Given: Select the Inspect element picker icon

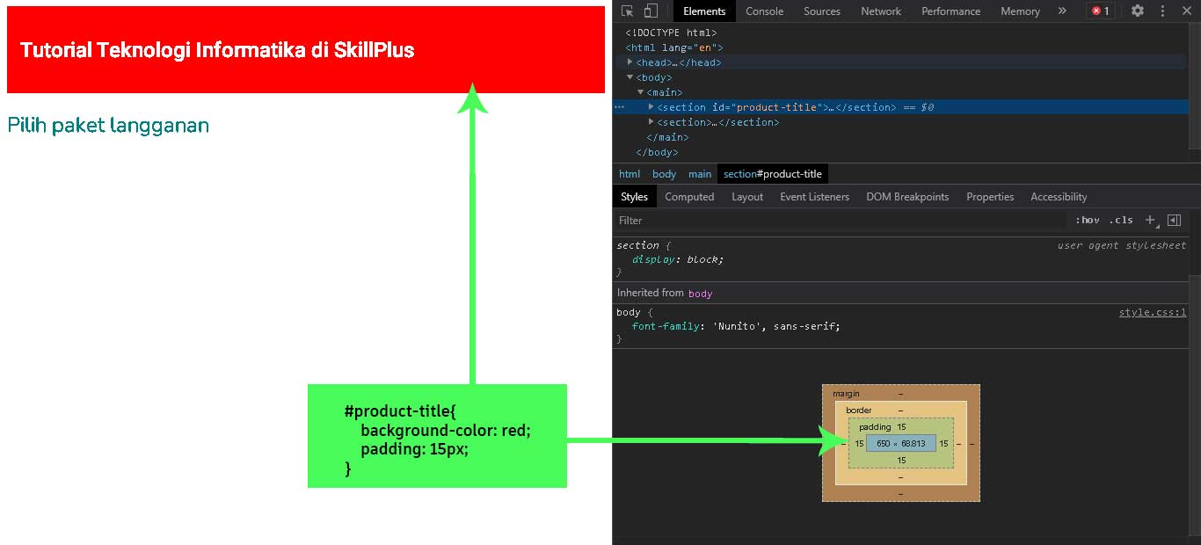Looking at the screenshot, I should [628, 11].
